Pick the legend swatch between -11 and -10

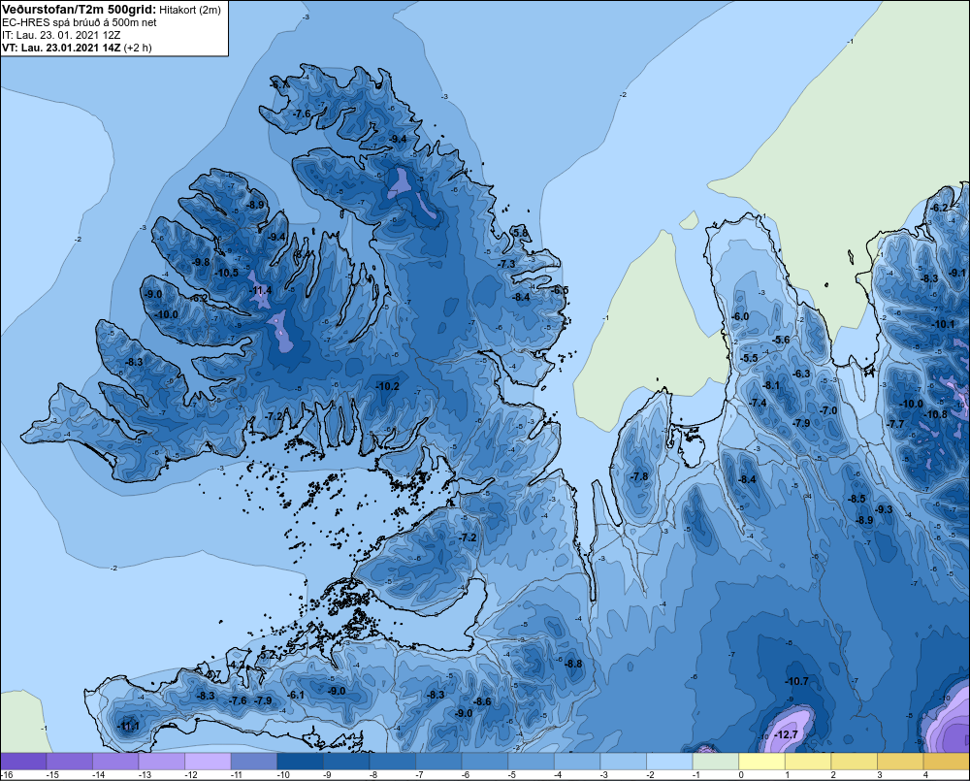253,762
